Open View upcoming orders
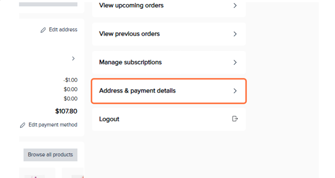 [x=131, y=6]
